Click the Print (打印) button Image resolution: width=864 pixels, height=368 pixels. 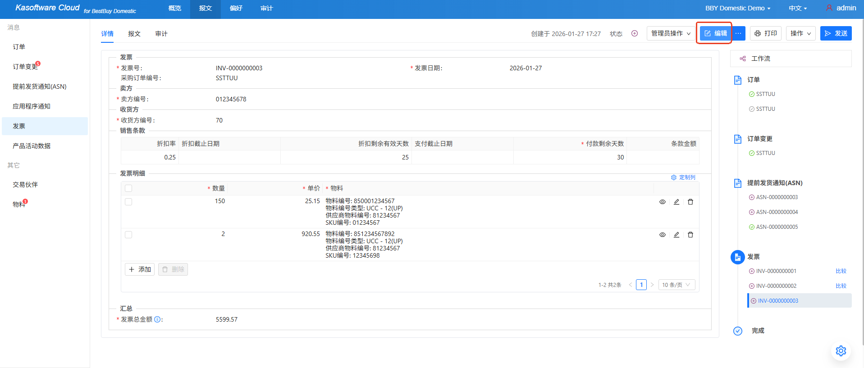pos(766,33)
